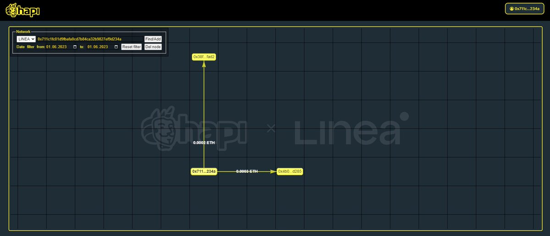Click the Find/Add button

[x=153, y=39]
